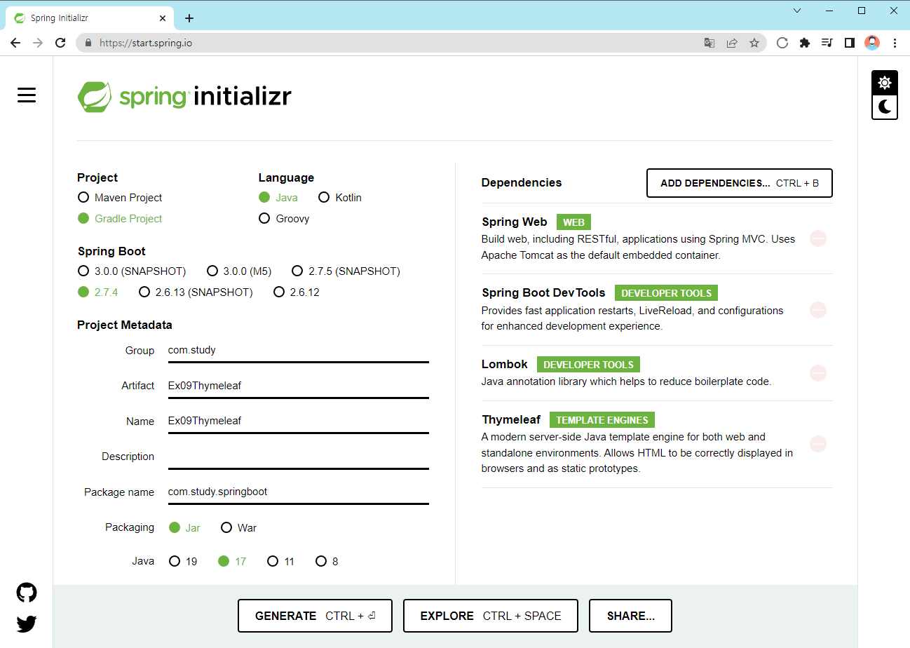Screen dimensions: 910x648
Task: Select Gradle Project option
Action: point(120,219)
